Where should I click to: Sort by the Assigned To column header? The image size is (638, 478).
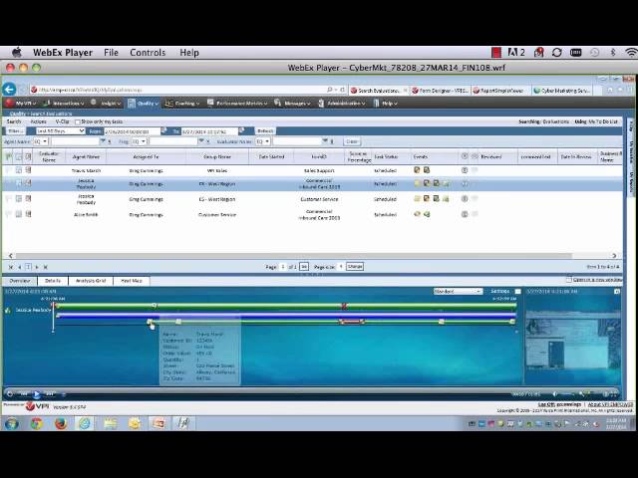point(147,156)
